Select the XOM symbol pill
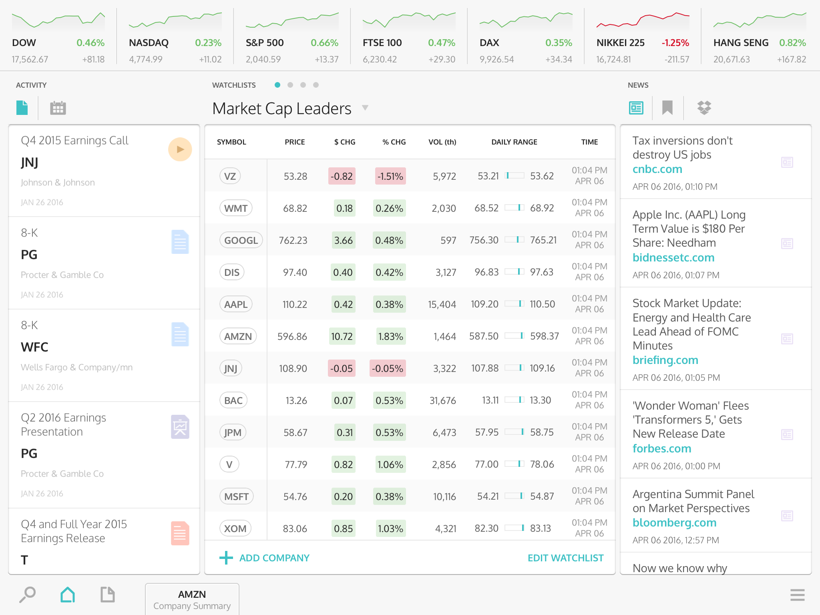This screenshot has height=615, width=820. pos(235,529)
